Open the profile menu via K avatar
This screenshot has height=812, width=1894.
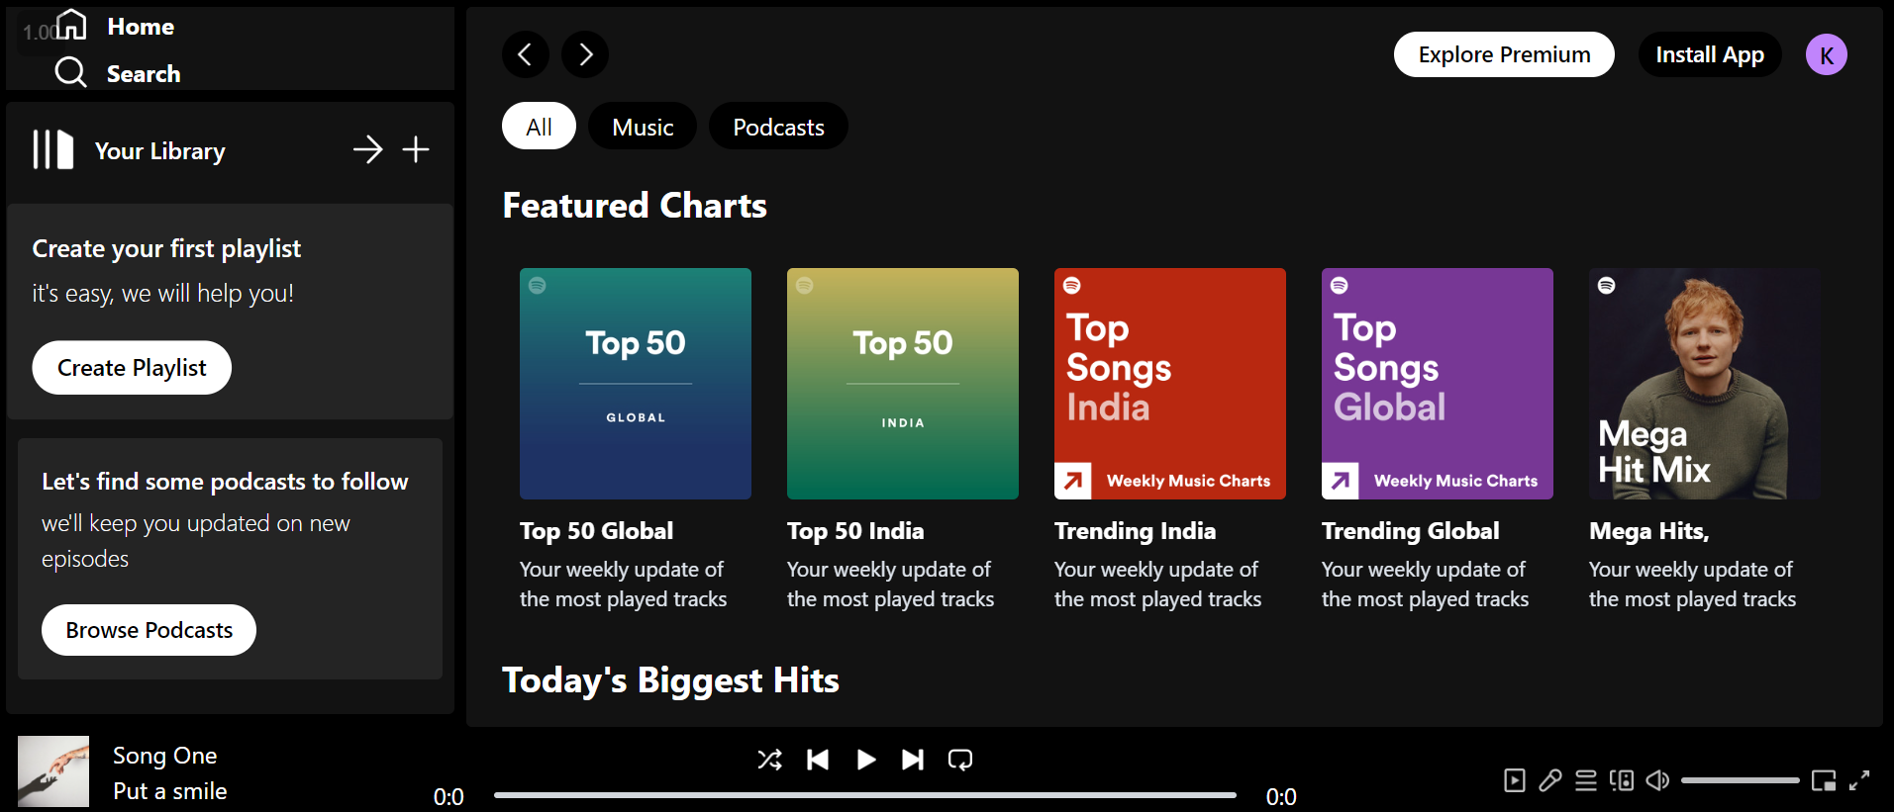[1826, 54]
